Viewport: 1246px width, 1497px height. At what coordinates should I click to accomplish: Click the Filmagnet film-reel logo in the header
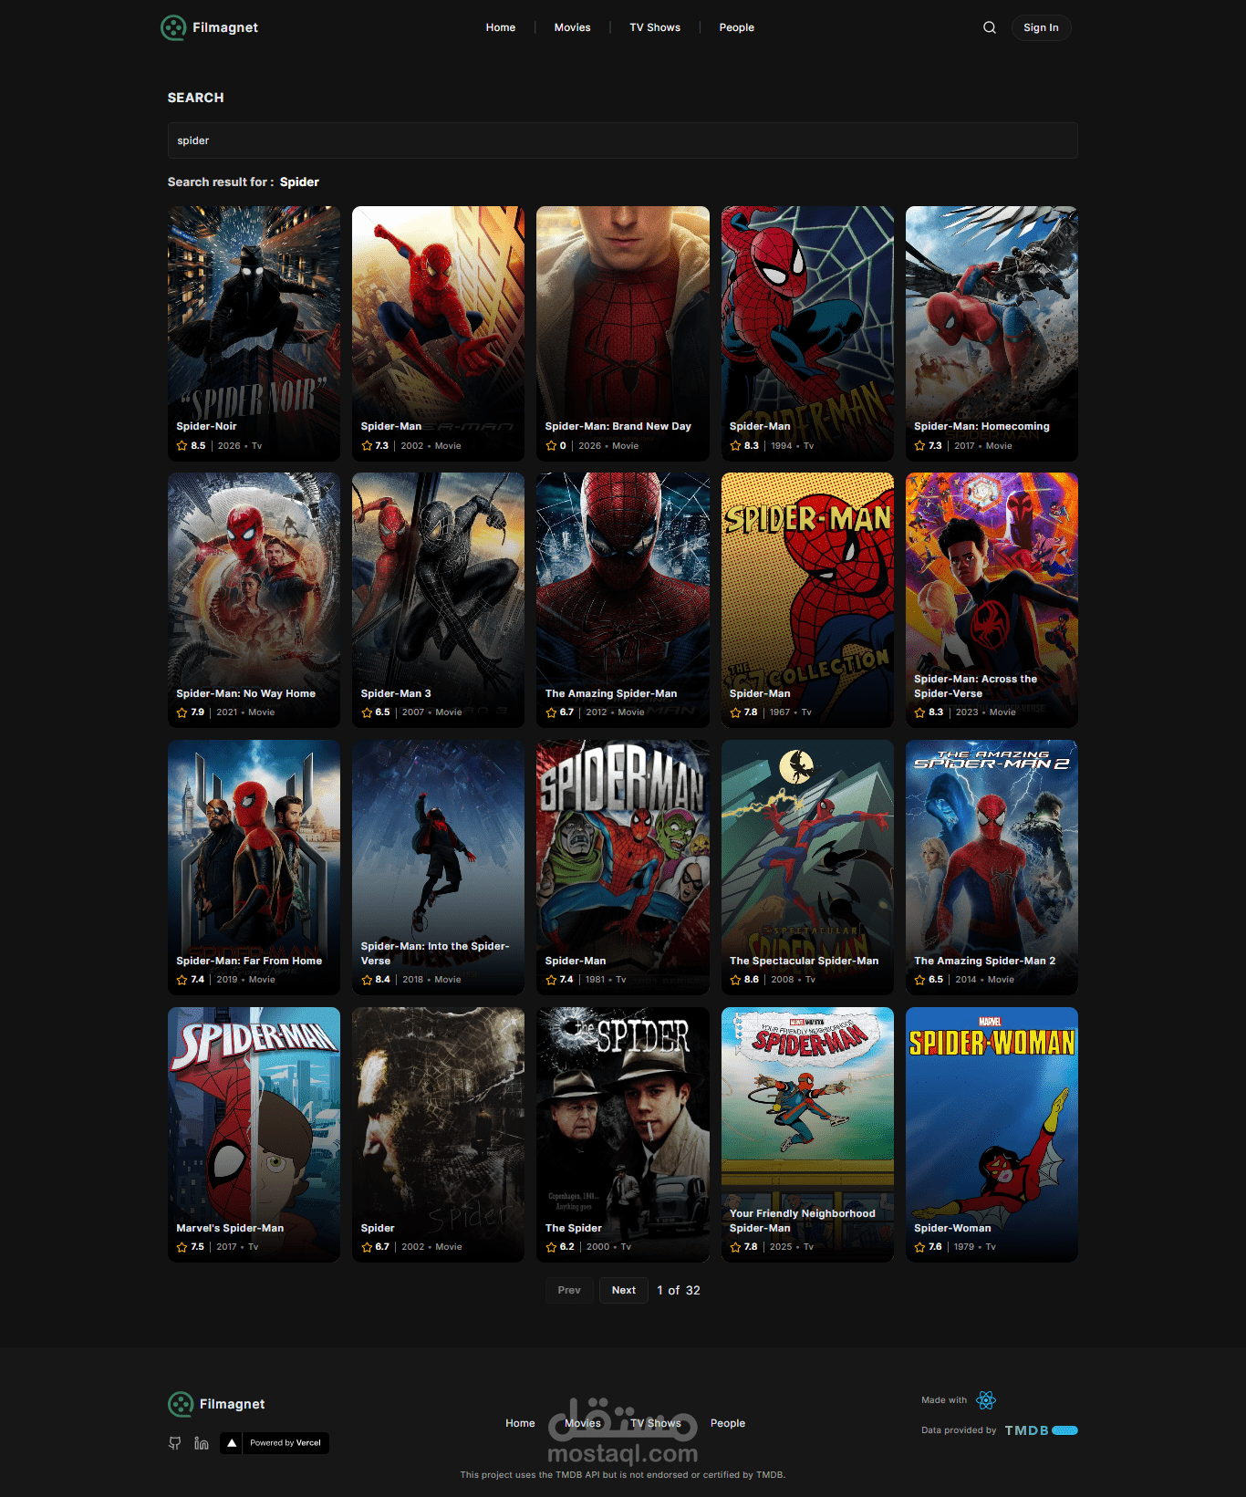click(173, 27)
